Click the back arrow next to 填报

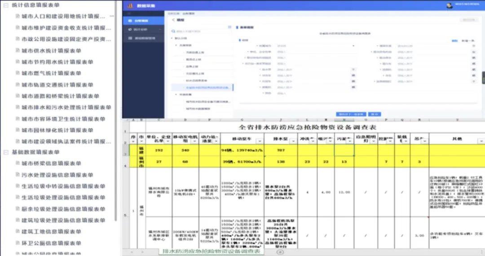(x=173, y=20)
